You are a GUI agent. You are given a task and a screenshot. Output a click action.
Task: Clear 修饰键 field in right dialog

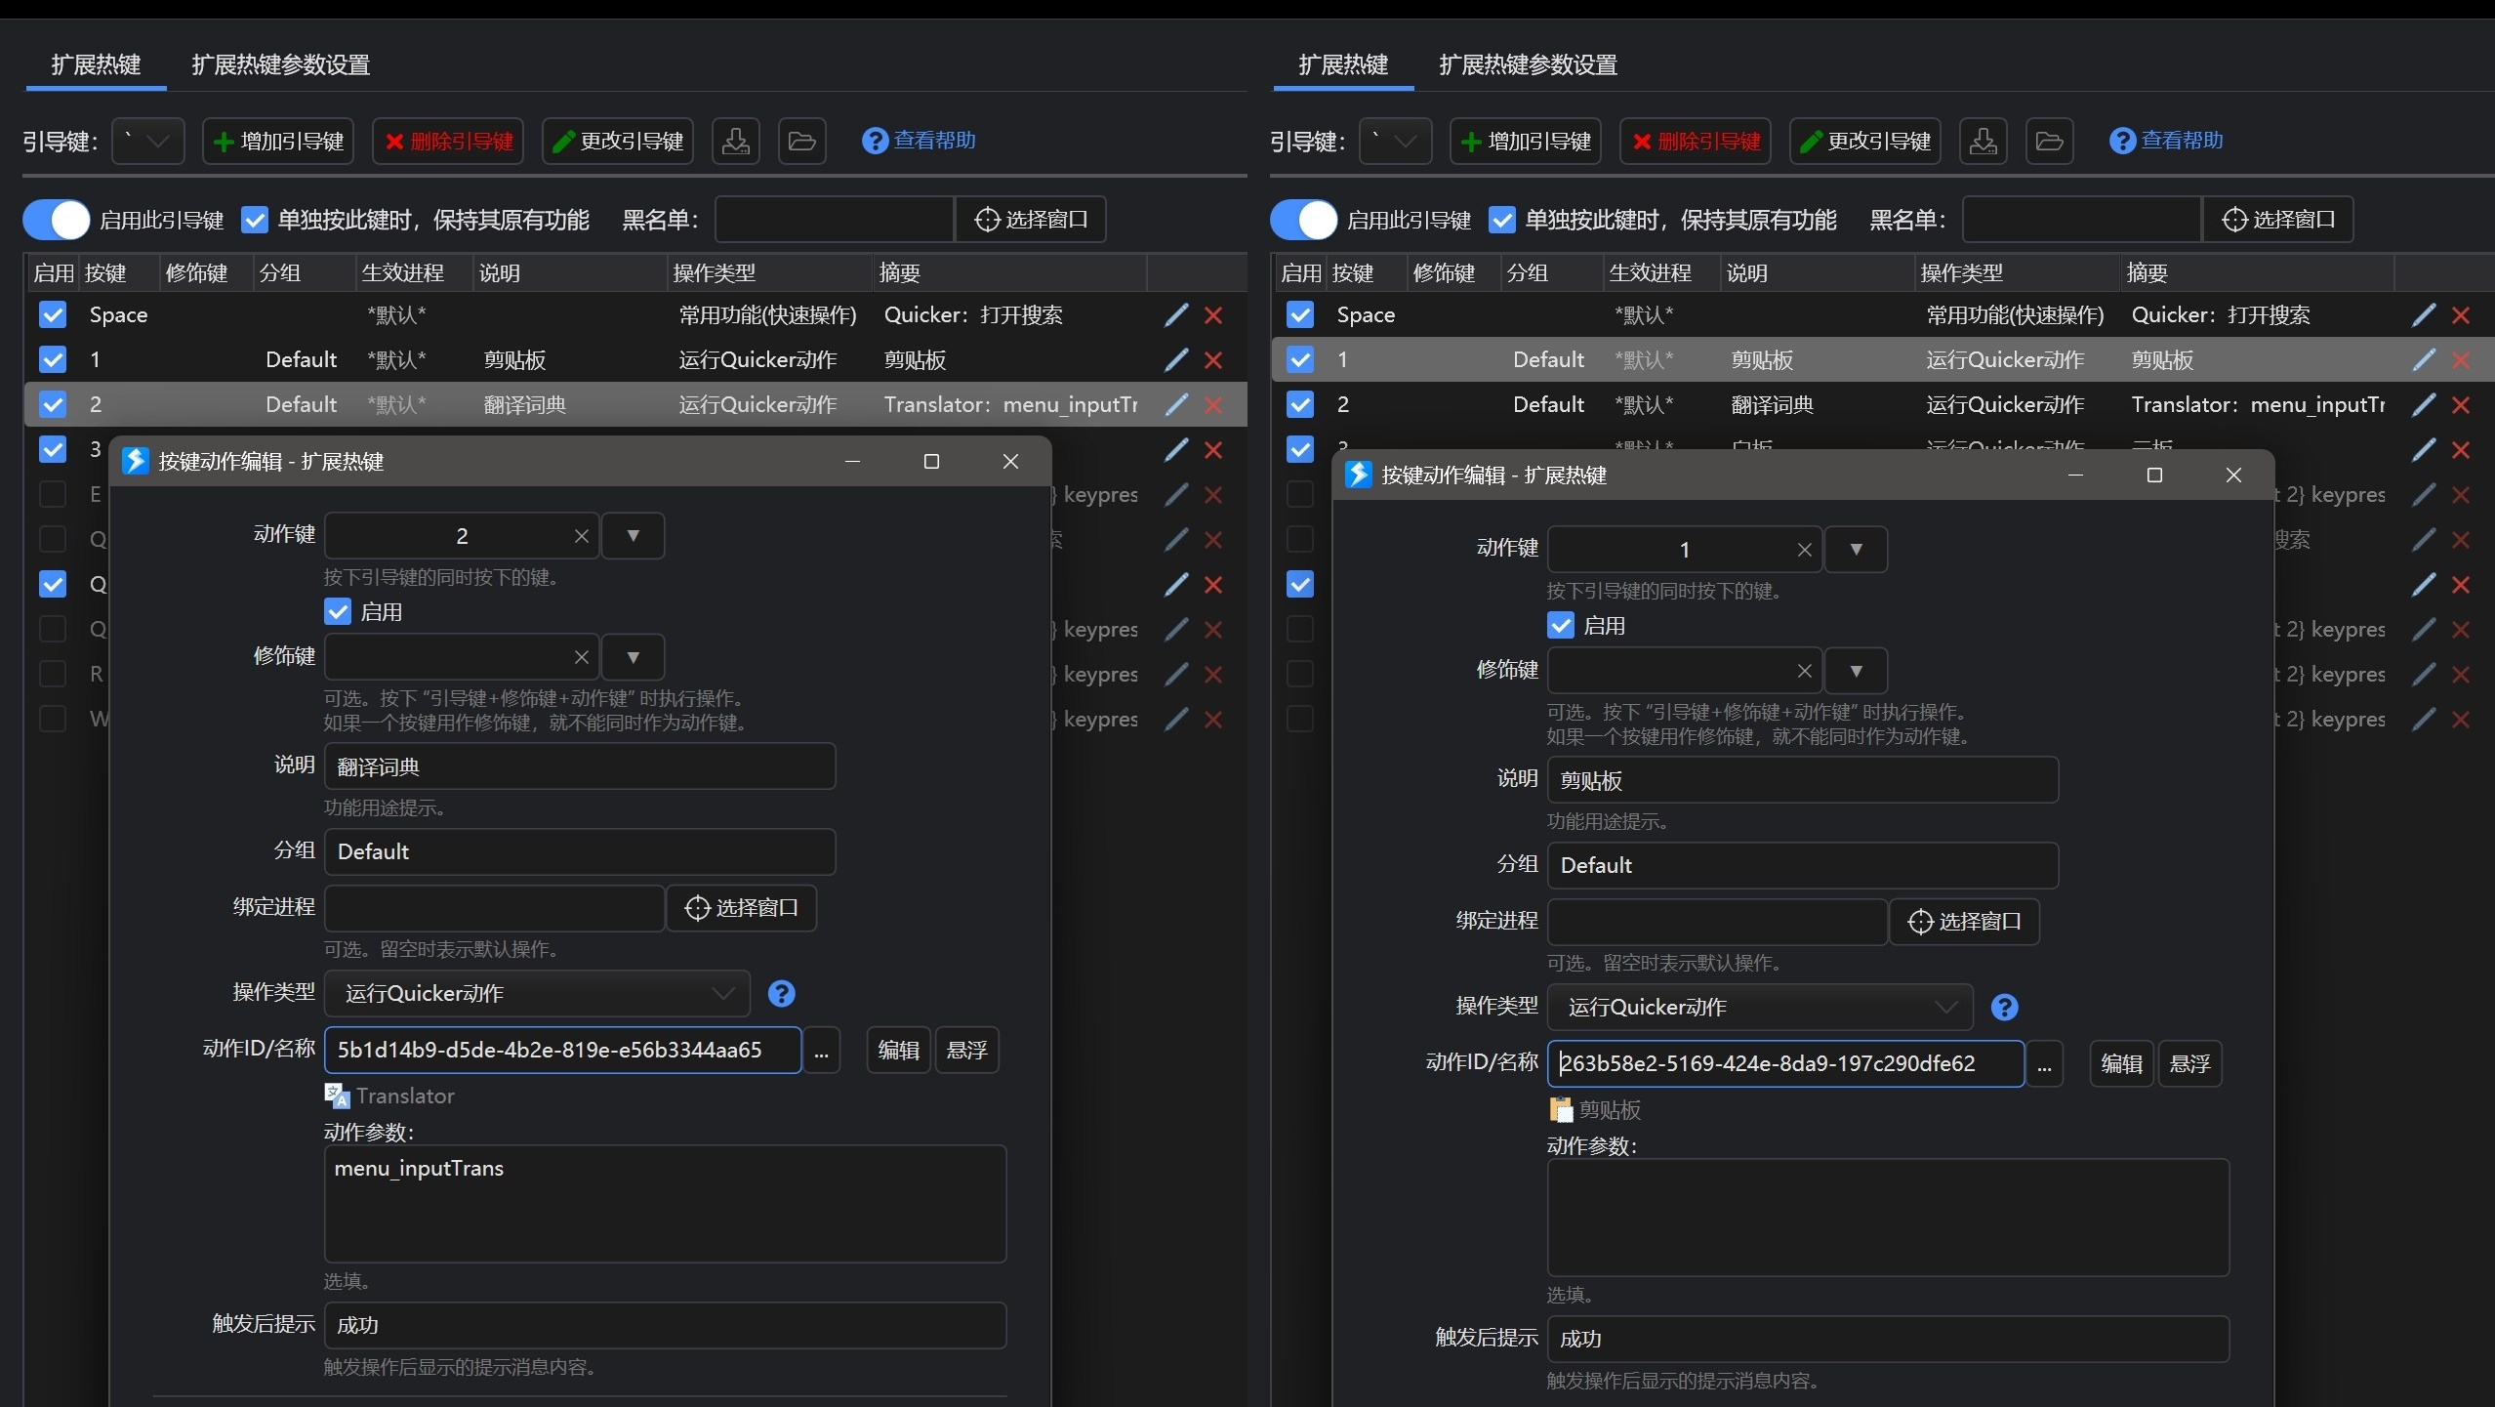coord(1805,671)
